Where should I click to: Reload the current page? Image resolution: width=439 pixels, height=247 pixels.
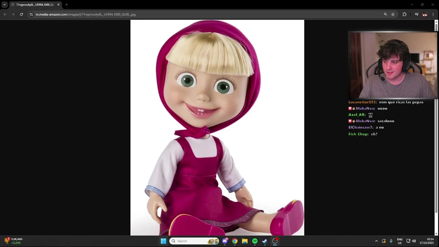tap(21, 14)
